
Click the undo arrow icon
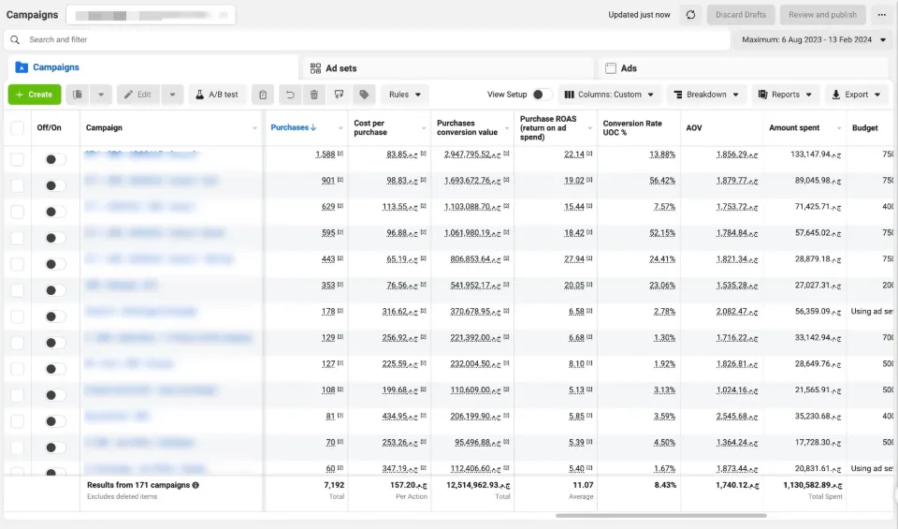coord(290,95)
